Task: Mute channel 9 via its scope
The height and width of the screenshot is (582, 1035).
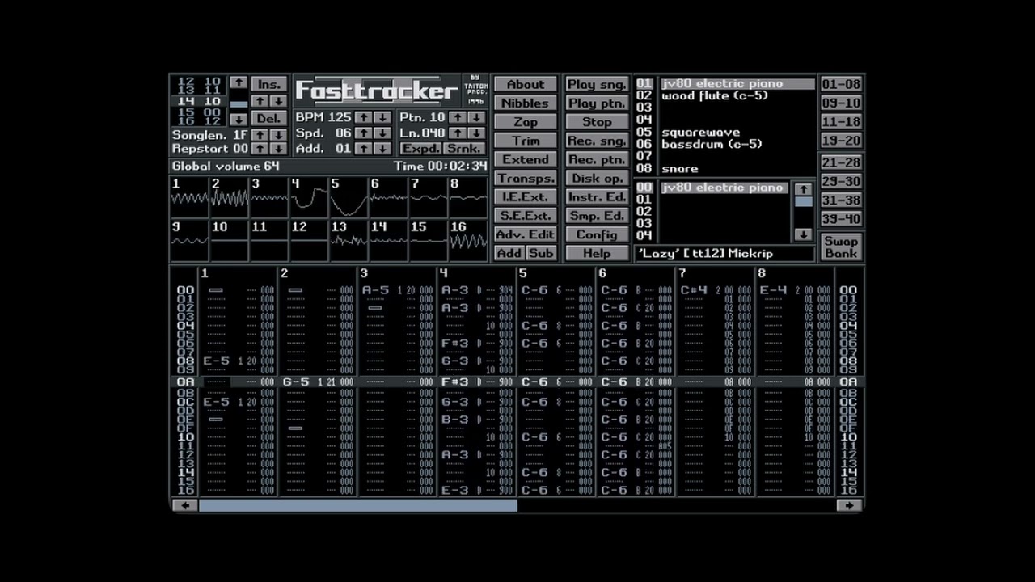Action: (188, 241)
